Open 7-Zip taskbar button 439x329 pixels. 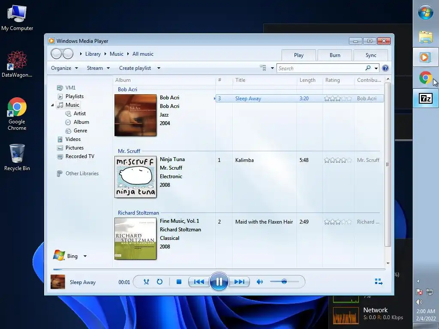426,98
